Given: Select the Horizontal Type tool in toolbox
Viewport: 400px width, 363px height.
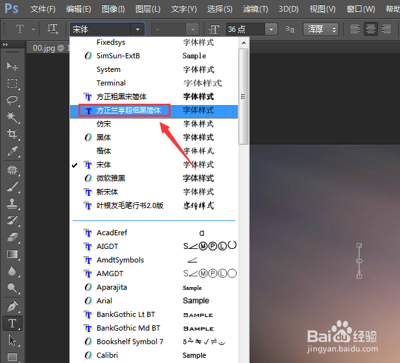Looking at the screenshot, I should tap(12, 323).
